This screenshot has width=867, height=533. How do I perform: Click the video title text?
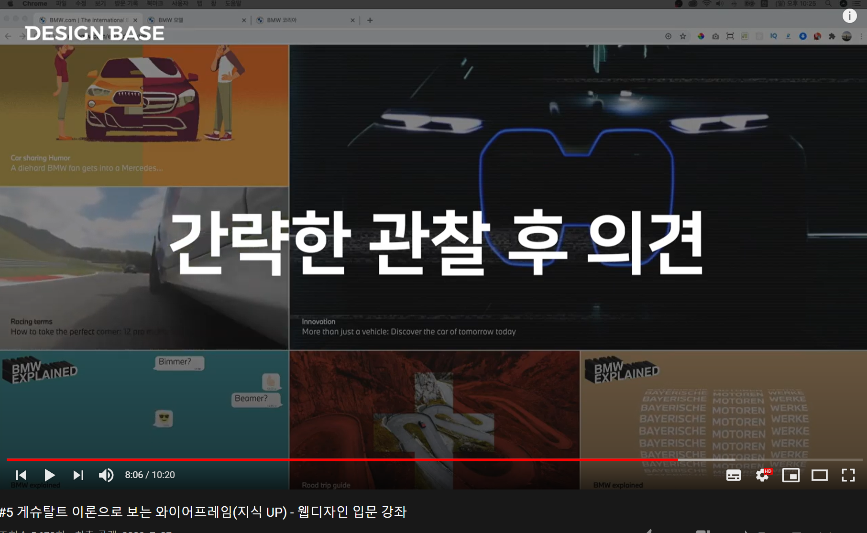point(203,512)
